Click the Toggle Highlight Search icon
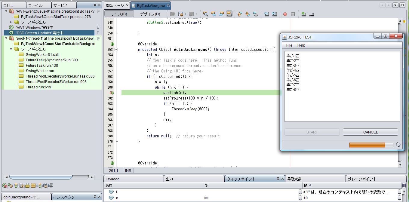 (229, 14)
